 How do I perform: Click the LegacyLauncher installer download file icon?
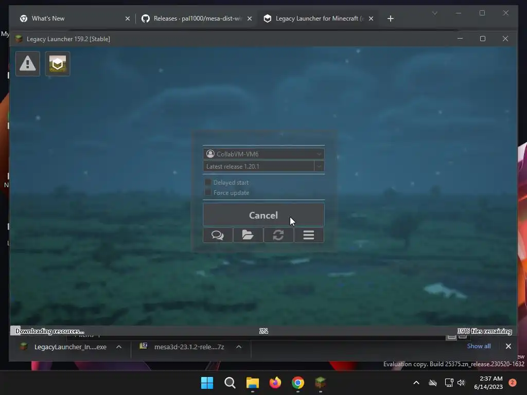point(24,347)
